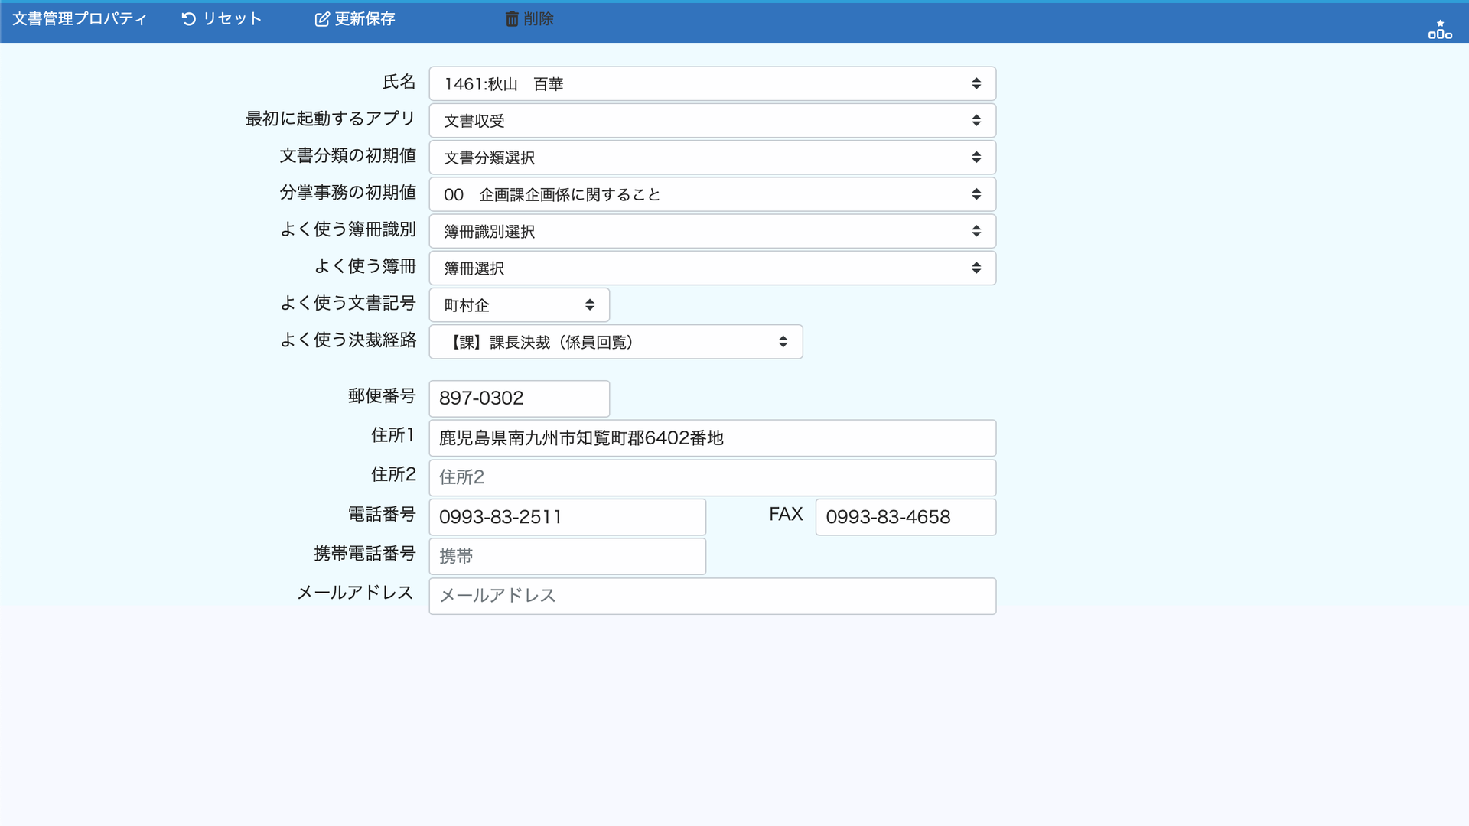
Task: Click the FAX number input field
Action: [905, 517]
